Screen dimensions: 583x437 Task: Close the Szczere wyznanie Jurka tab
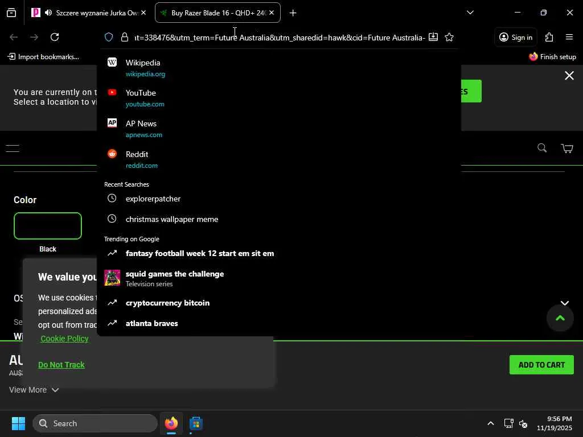click(143, 13)
